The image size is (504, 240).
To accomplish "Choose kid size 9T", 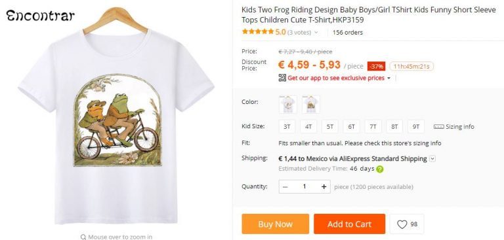I will [416, 127].
